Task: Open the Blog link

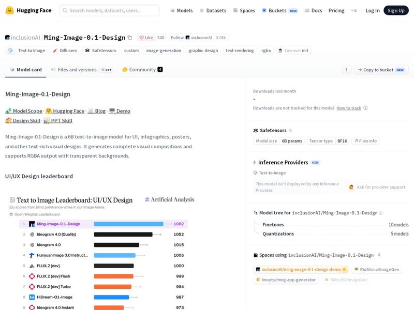Action: [97, 111]
